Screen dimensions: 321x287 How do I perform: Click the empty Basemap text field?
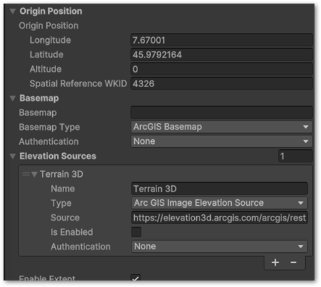pyautogui.click(x=222, y=112)
